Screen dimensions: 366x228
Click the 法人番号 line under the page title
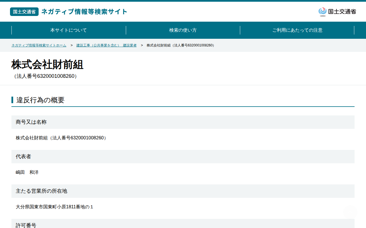(45, 76)
